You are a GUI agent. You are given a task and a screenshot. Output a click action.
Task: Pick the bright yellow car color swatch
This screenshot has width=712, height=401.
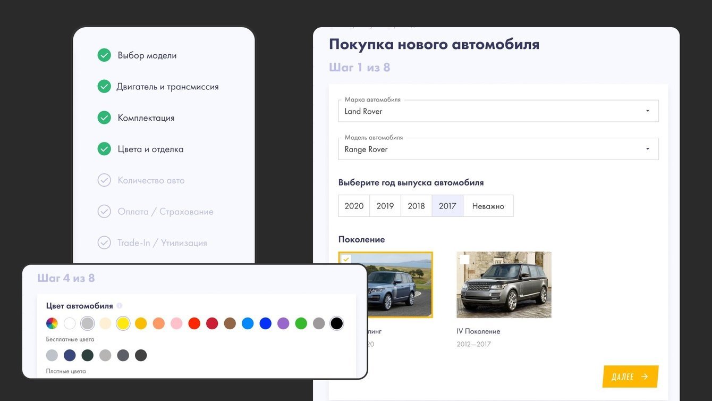click(123, 323)
